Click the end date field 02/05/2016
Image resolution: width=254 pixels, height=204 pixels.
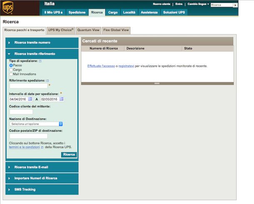[50, 99]
